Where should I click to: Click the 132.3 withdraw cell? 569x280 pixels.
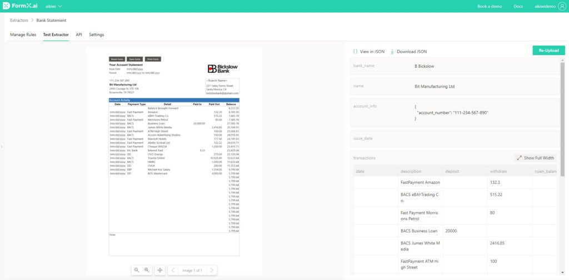[510, 182]
